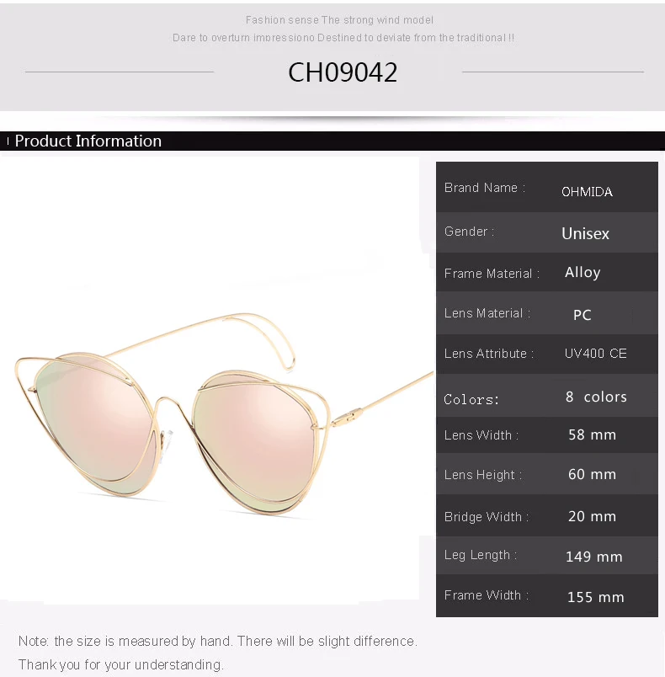The image size is (665, 677).
Task: Click the Frame Material Alloy value
Action: 583,273
